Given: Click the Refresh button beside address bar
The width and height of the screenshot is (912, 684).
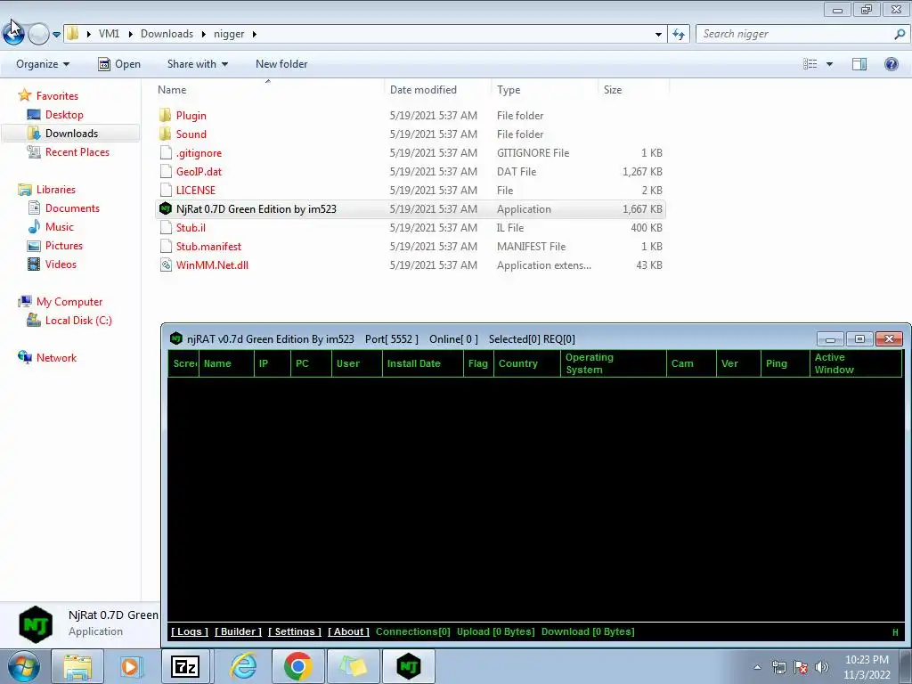Looking at the screenshot, I should pyautogui.click(x=679, y=35).
